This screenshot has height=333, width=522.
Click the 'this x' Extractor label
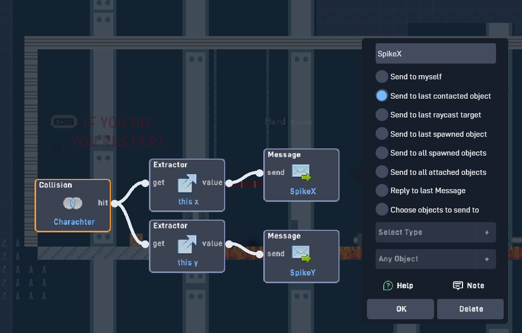[x=188, y=201]
